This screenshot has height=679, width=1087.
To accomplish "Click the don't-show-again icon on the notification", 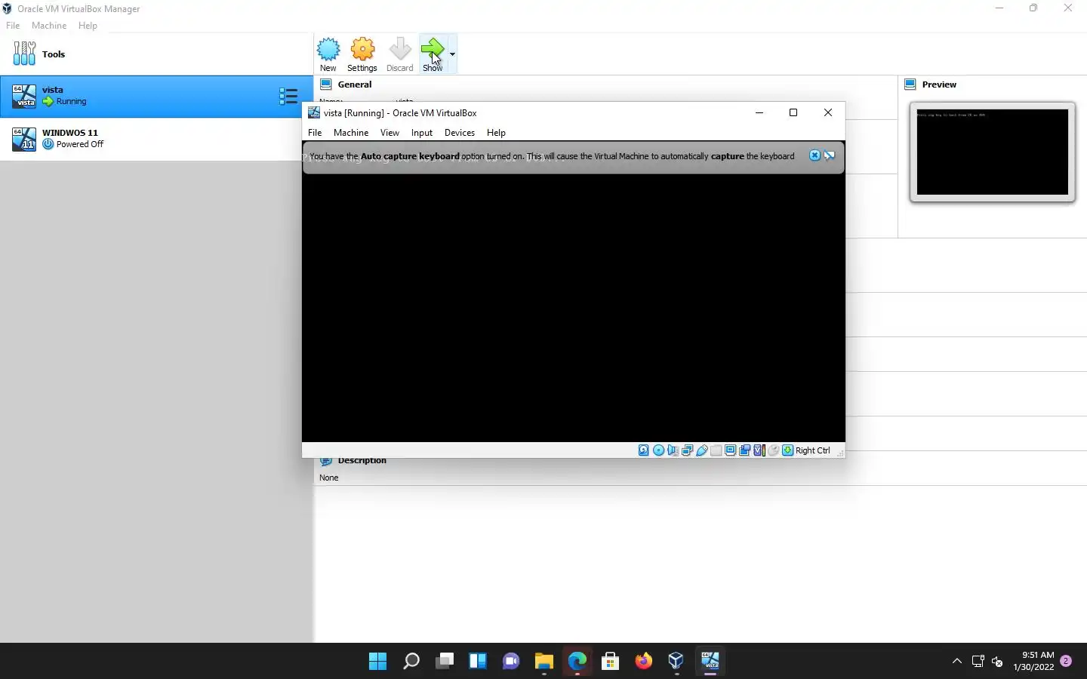I will (830, 155).
